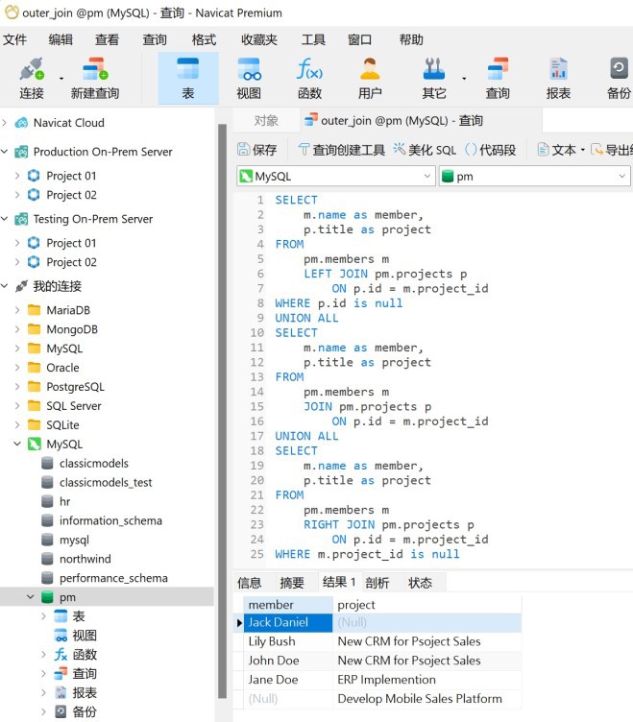Click the 函数 function toolbar icon
Viewport: 633px width, 722px height.
click(x=309, y=79)
